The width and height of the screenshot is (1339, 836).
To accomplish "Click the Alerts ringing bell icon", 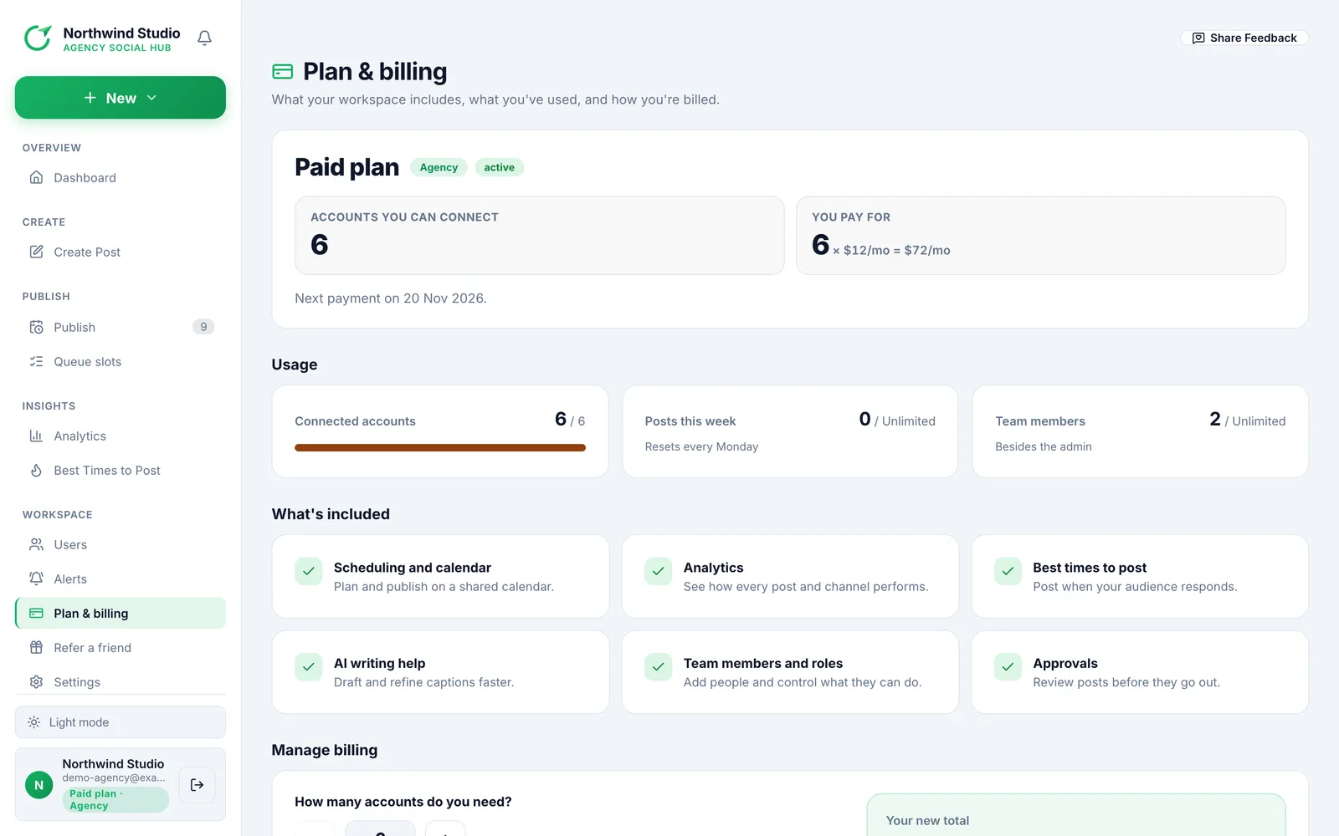I will 36,579.
